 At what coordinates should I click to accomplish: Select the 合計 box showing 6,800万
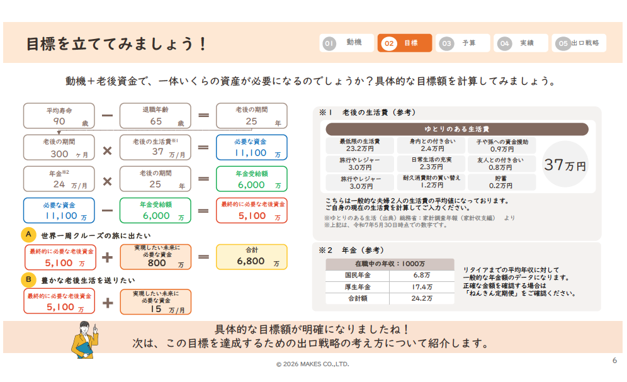point(251,257)
